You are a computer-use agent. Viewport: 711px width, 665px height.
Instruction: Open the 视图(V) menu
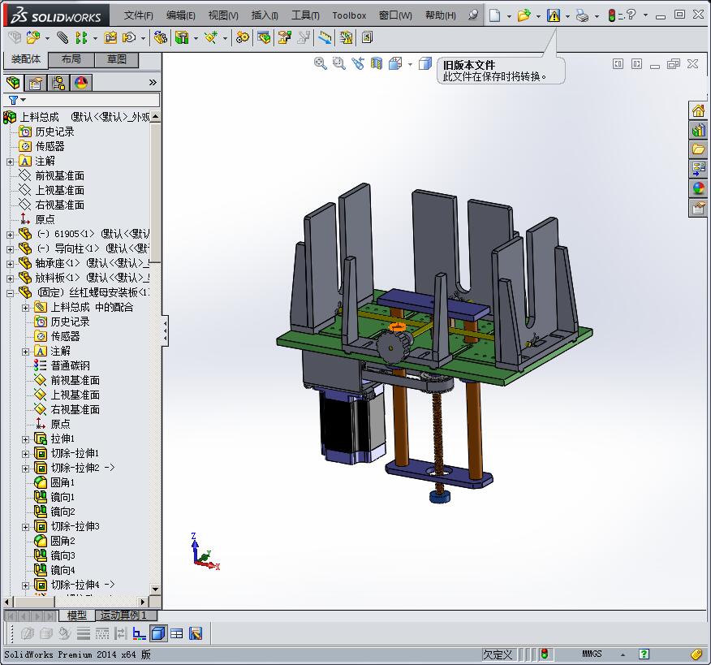pyautogui.click(x=223, y=15)
